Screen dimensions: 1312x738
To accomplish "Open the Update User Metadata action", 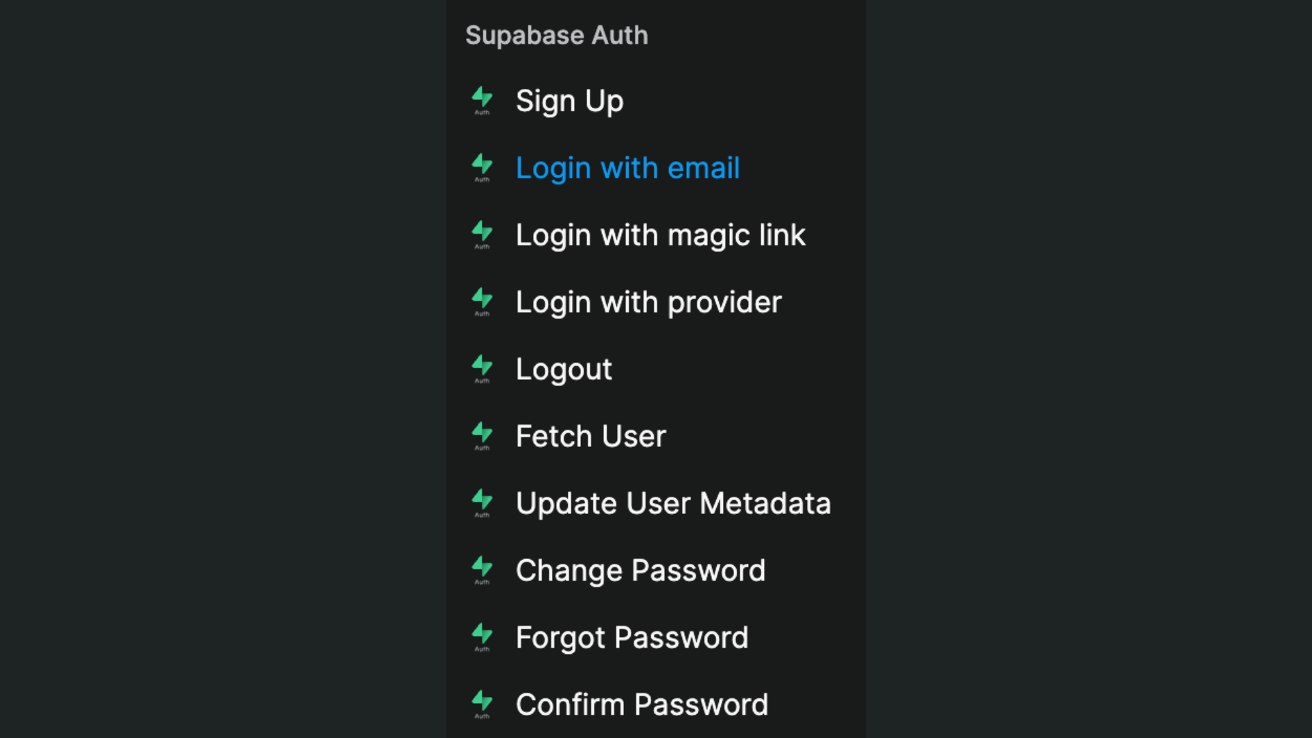I will pyautogui.click(x=673, y=503).
